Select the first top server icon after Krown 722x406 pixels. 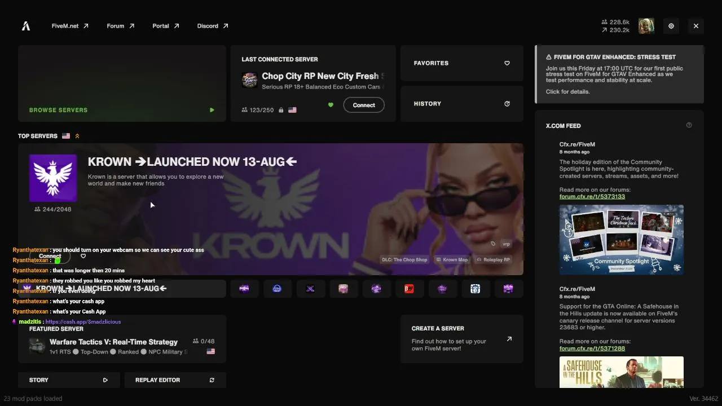pyautogui.click(x=244, y=289)
